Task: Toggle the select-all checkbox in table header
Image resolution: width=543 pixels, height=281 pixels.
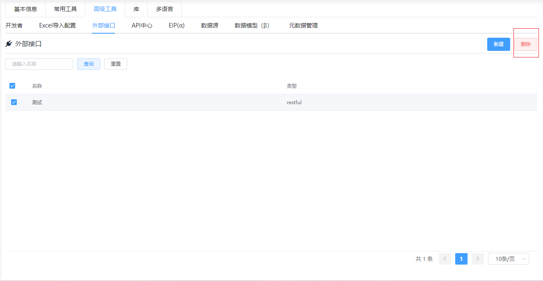Action: pyautogui.click(x=12, y=86)
